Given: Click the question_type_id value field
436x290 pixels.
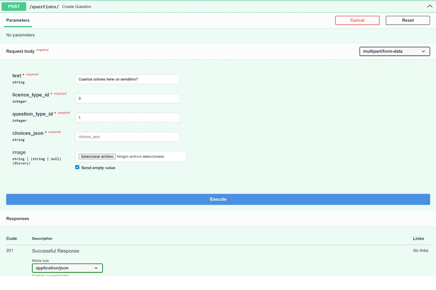Looking at the screenshot, I should [127, 117].
